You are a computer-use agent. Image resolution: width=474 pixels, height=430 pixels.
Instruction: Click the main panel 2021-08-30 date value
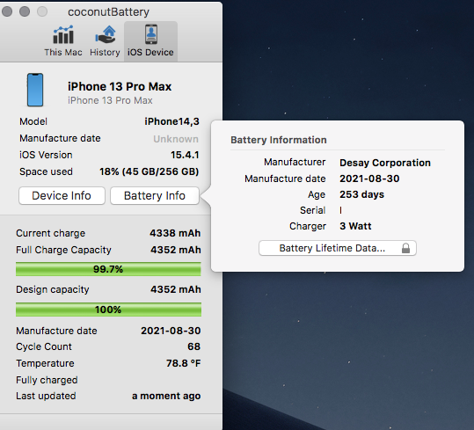pyautogui.click(x=171, y=331)
